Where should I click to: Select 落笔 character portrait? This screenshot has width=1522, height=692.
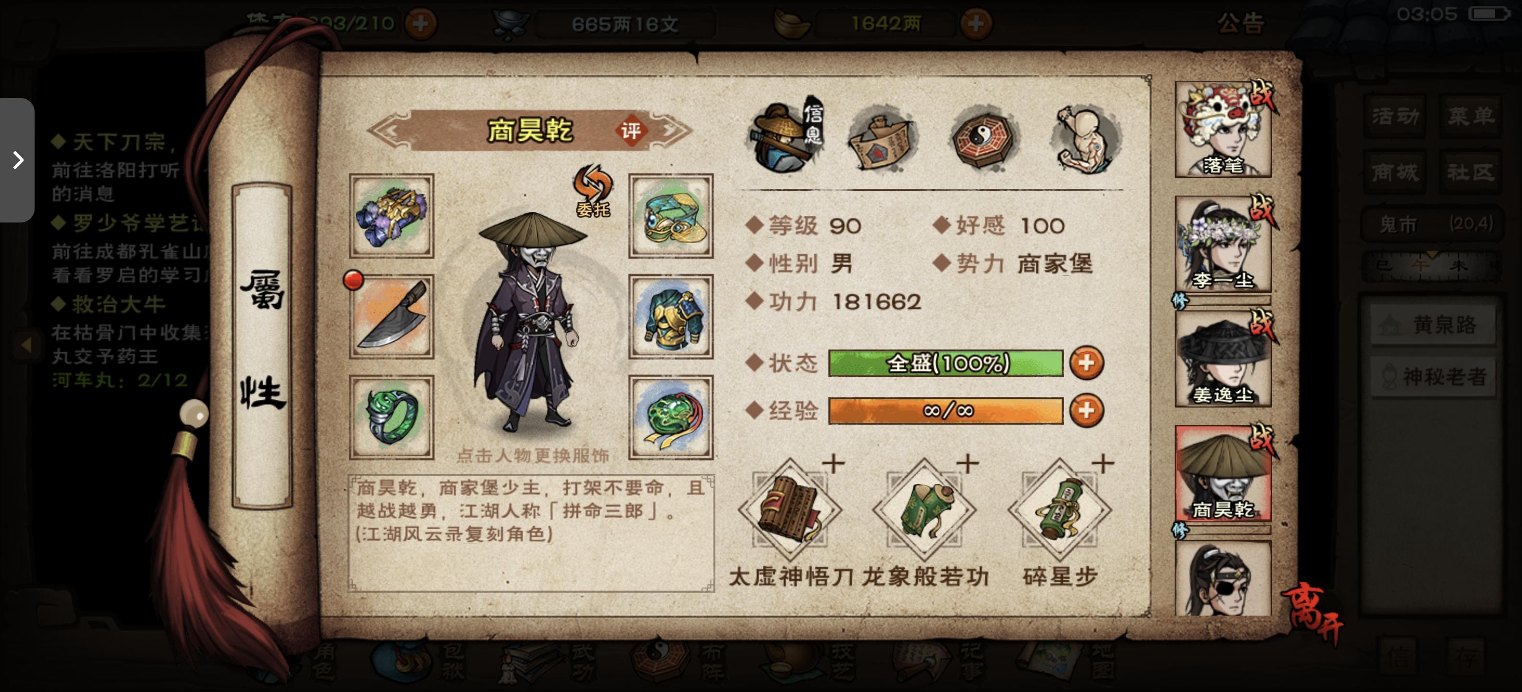[1222, 129]
